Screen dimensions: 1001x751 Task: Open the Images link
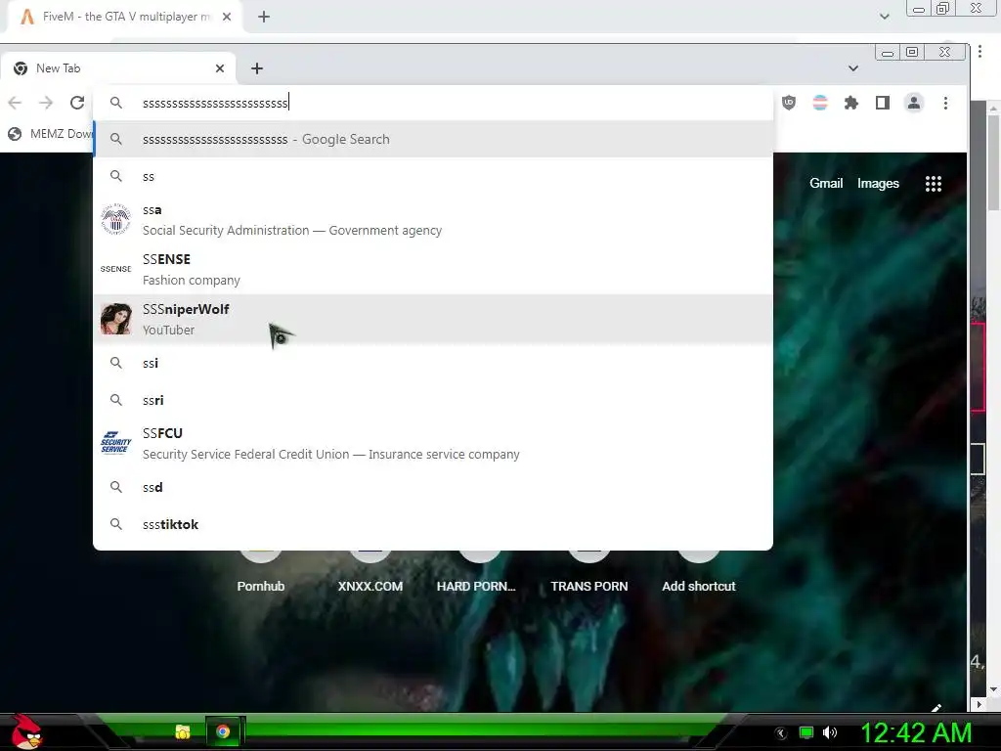coord(878,183)
